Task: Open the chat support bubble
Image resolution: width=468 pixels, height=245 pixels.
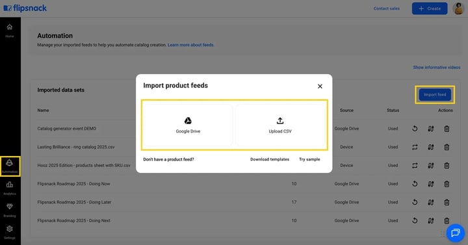Action: click(x=456, y=233)
